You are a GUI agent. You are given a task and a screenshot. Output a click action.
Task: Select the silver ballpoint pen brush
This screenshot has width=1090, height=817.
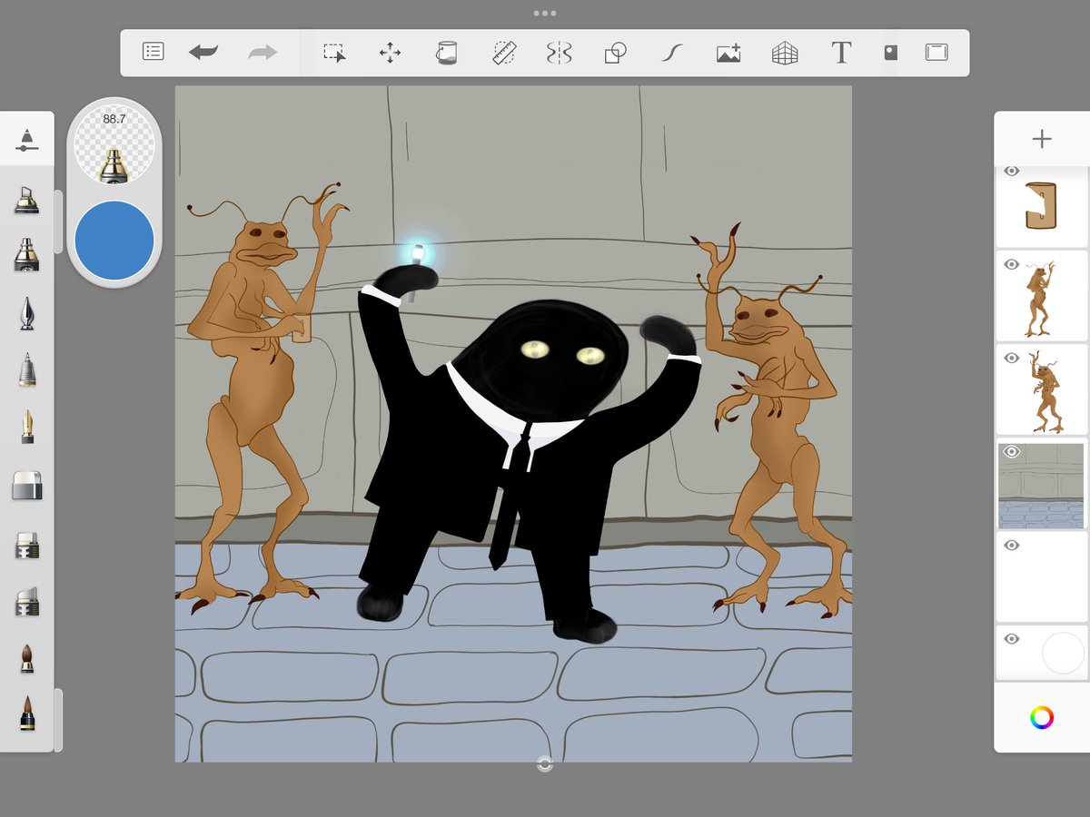(x=27, y=369)
